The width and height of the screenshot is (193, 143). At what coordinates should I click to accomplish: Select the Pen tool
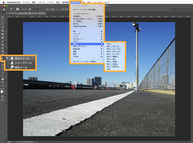(2, 65)
